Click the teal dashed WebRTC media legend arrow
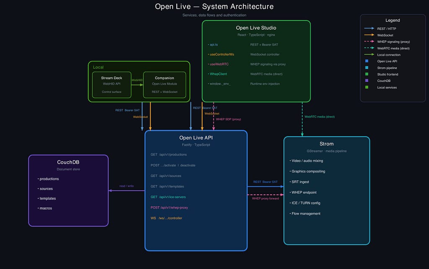This screenshot has width=429, height=269. click(x=369, y=48)
